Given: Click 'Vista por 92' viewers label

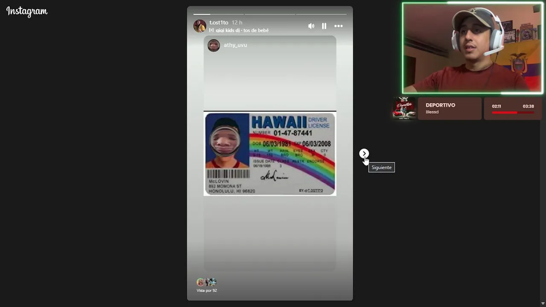Looking at the screenshot, I should tap(207, 290).
